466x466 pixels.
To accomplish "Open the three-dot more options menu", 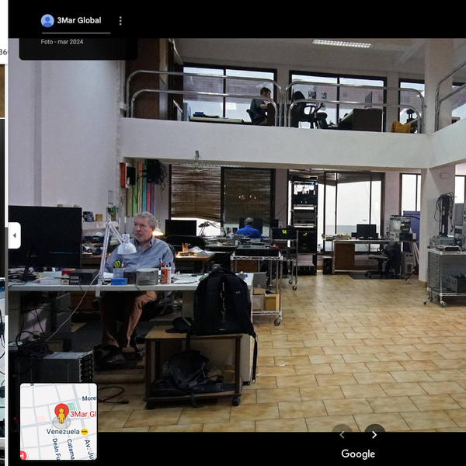I will tap(120, 21).
